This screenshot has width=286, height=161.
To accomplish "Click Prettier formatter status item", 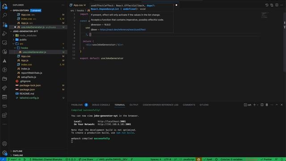I will [x=266, y=159].
